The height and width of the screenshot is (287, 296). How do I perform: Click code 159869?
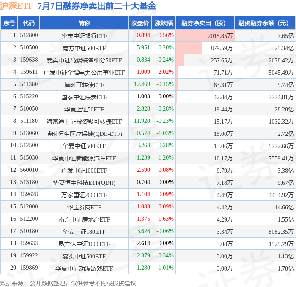click(29, 268)
